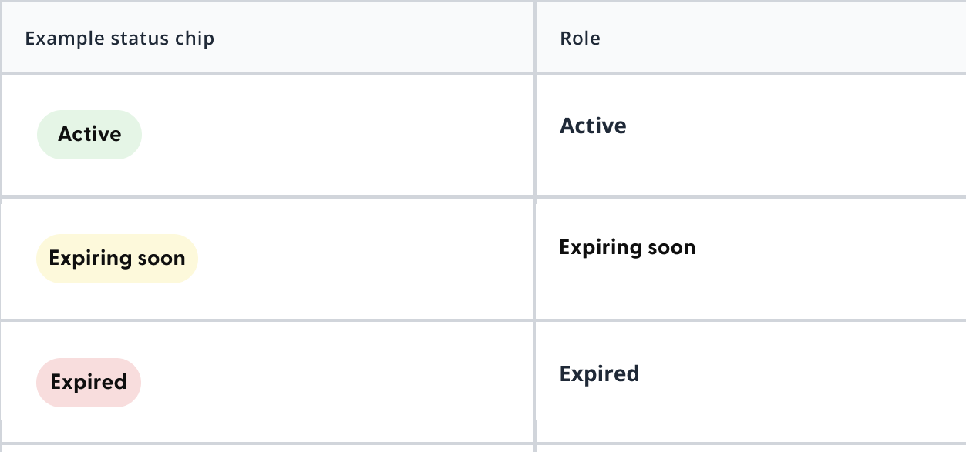Click the empty cell below the Expired chip row
This screenshot has height=452, width=966.
(x=268, y=449)
